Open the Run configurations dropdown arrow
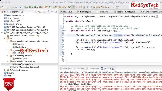This screenshot has width=162, height=91. pyautogui.click(x=32, y=7)
